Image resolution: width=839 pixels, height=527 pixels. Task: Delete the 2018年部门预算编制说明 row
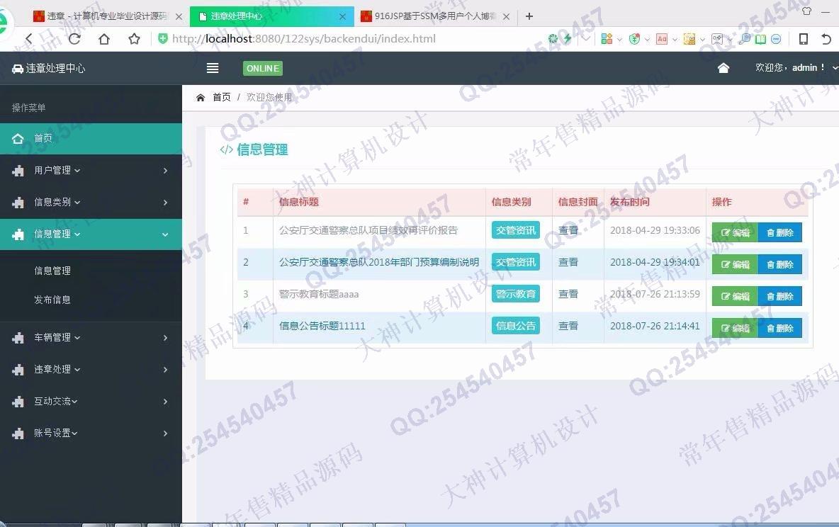coord(780,264)
